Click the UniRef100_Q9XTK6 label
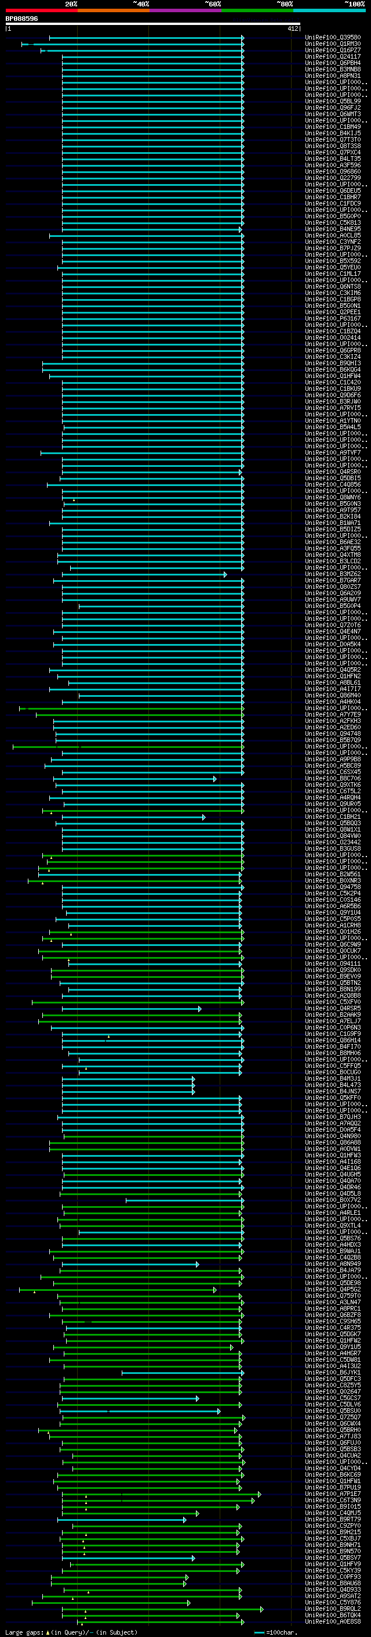 [333, 784]
